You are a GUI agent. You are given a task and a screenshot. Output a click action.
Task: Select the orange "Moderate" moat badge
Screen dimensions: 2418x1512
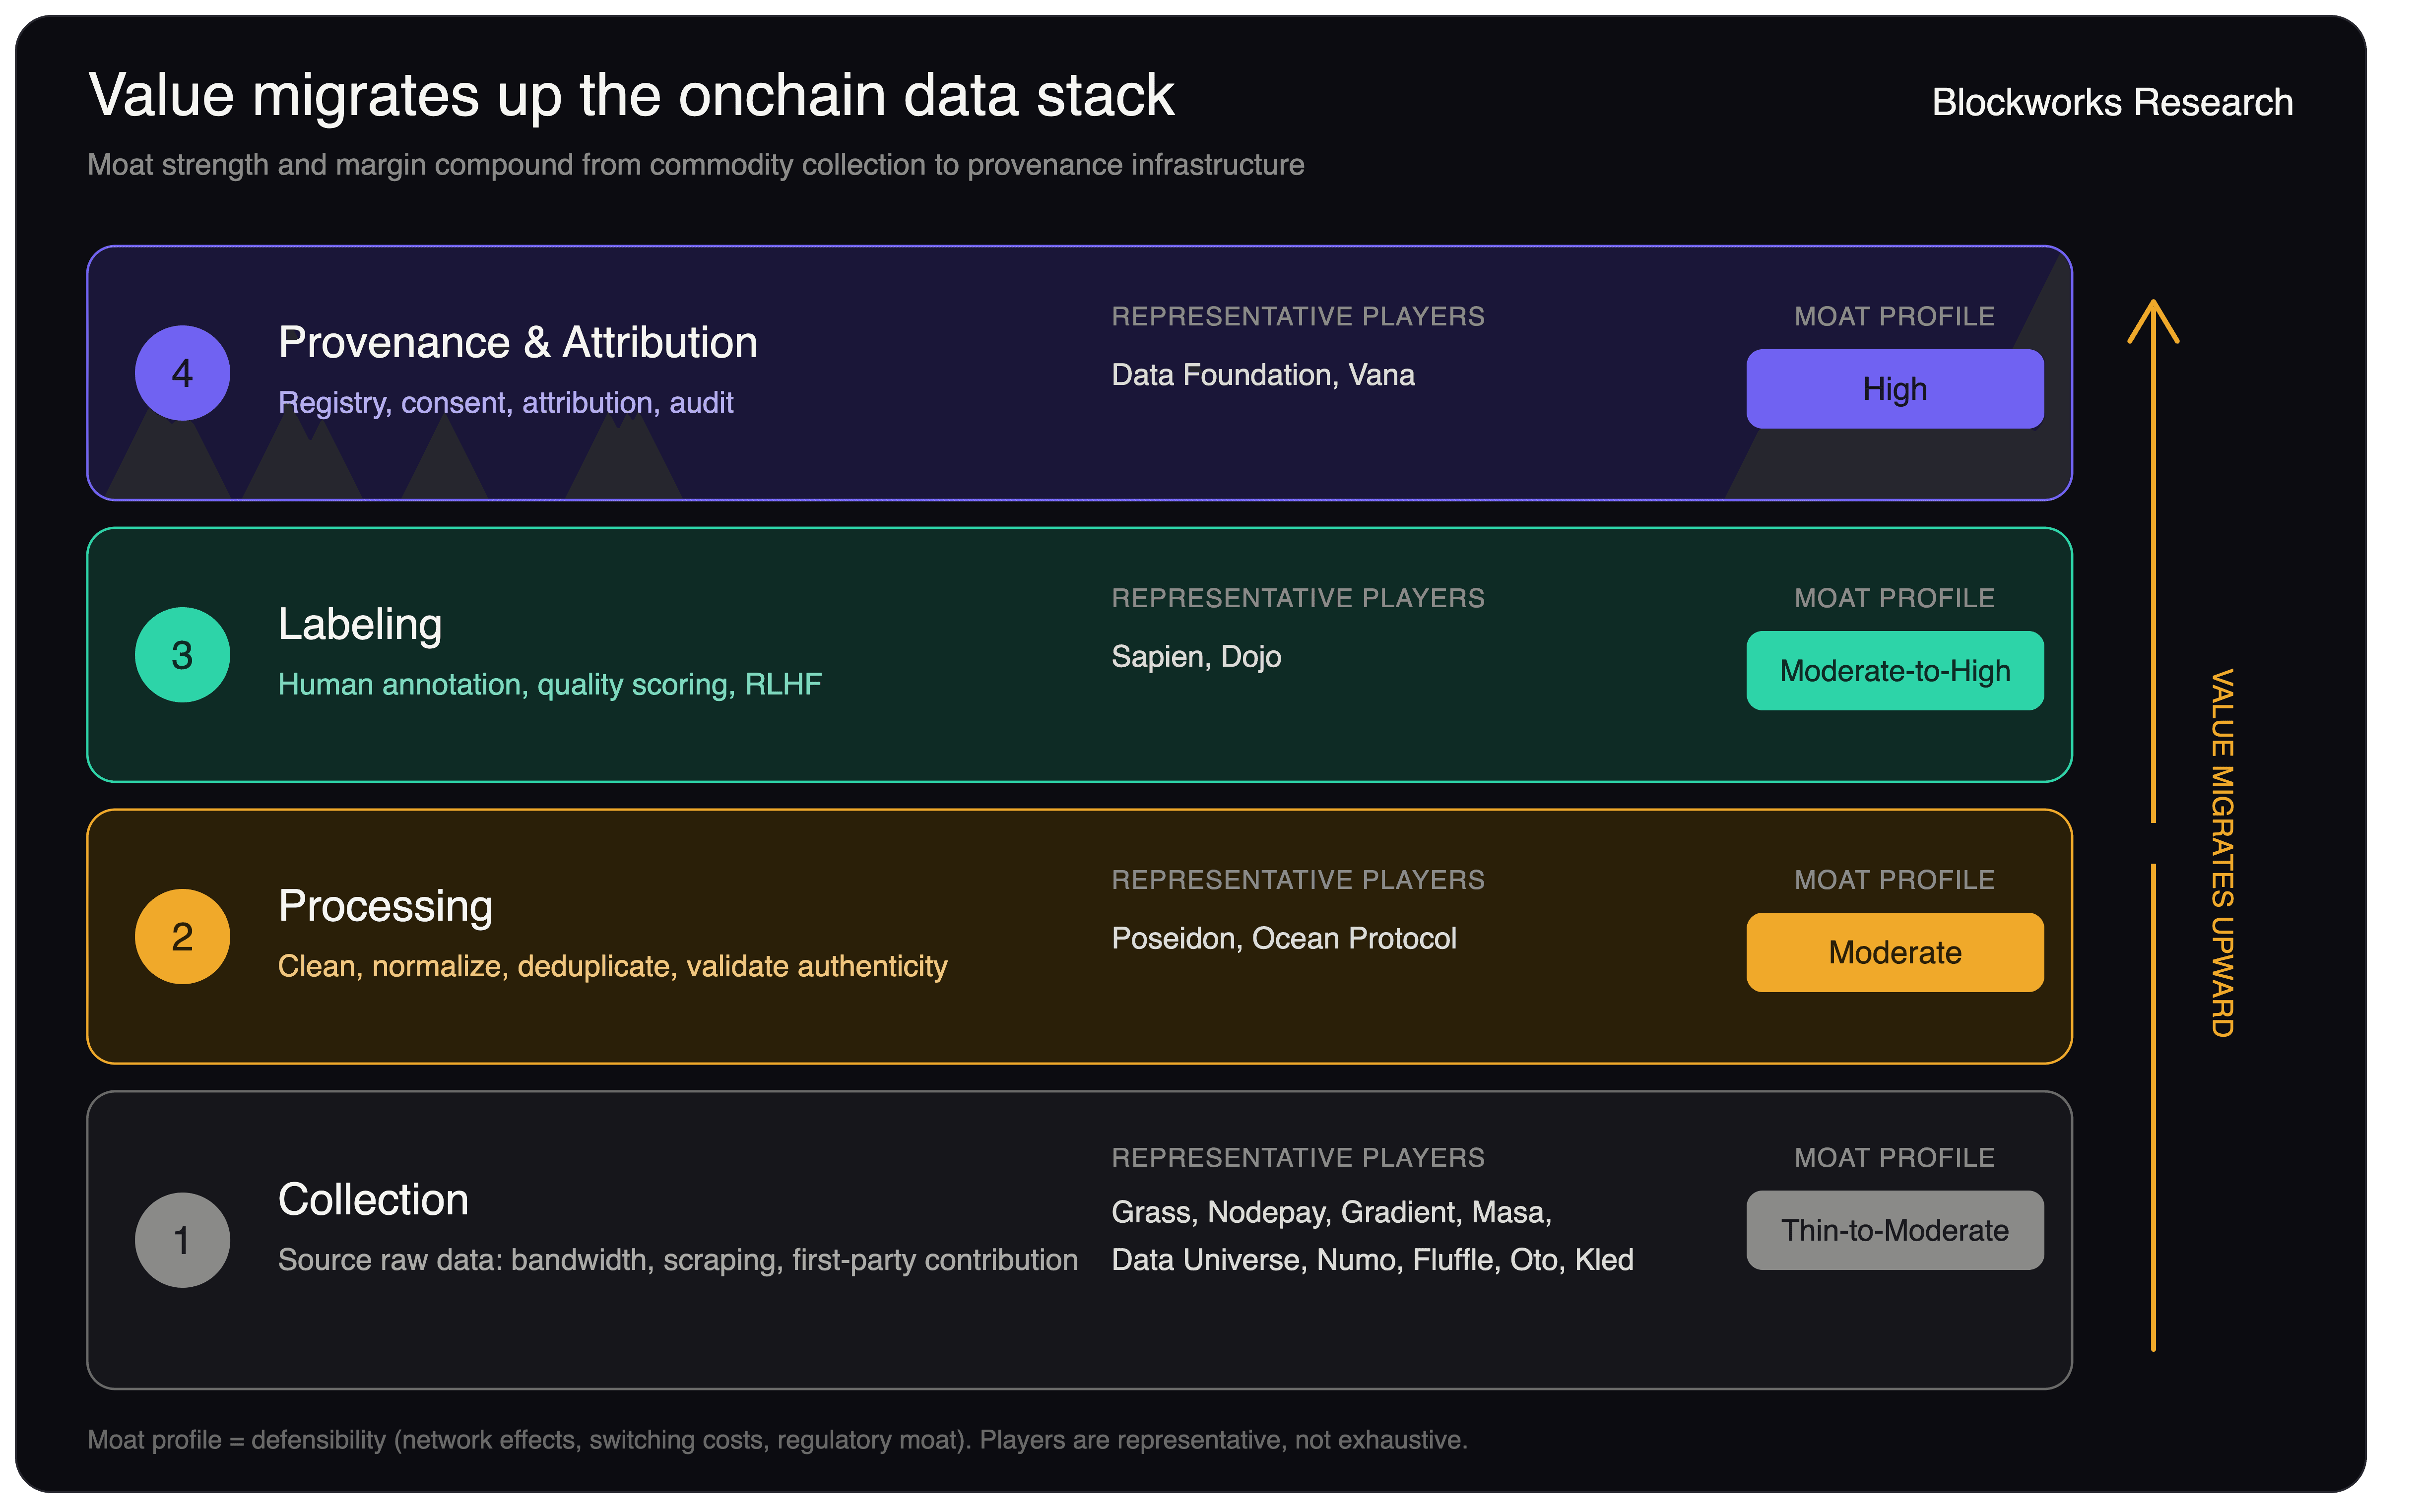click(x=1895, y=953)
